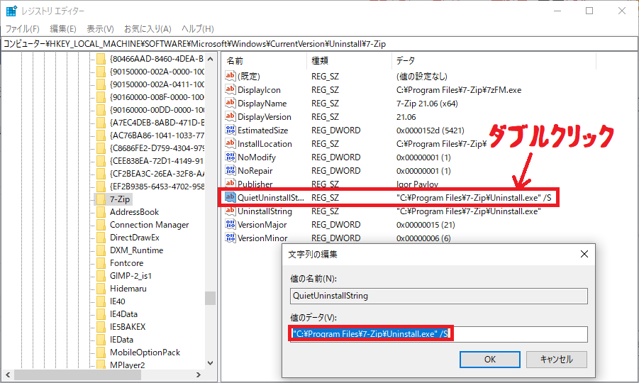Image resolution: width=639 pixels, height=383 pixels.
Task: Click the NoRepair DWORD value icon
Action: [230, 170]
